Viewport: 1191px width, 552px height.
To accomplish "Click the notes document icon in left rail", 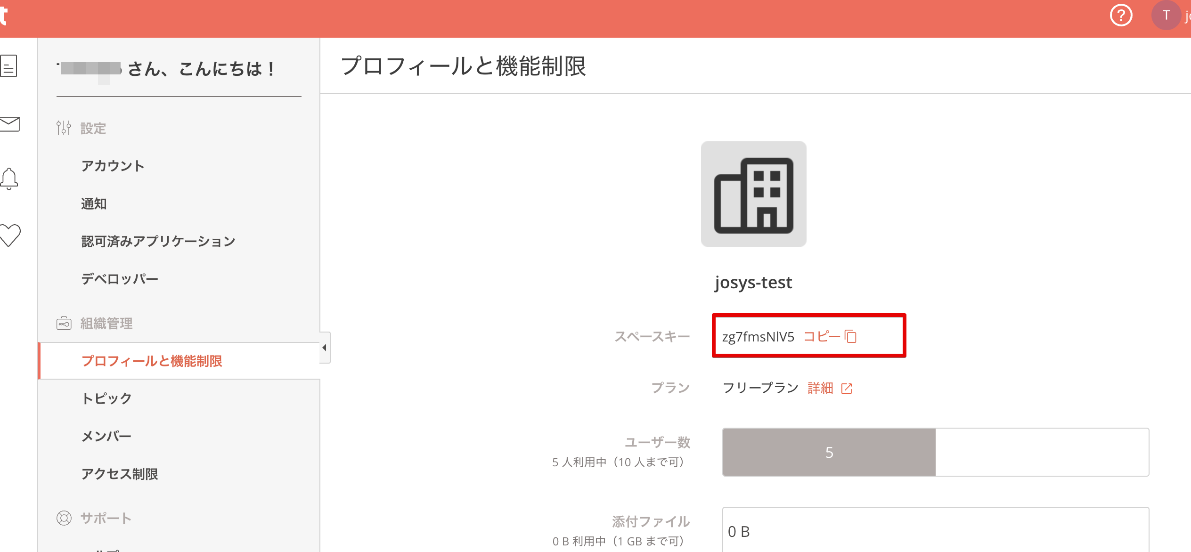I will (x=9, y=66).
